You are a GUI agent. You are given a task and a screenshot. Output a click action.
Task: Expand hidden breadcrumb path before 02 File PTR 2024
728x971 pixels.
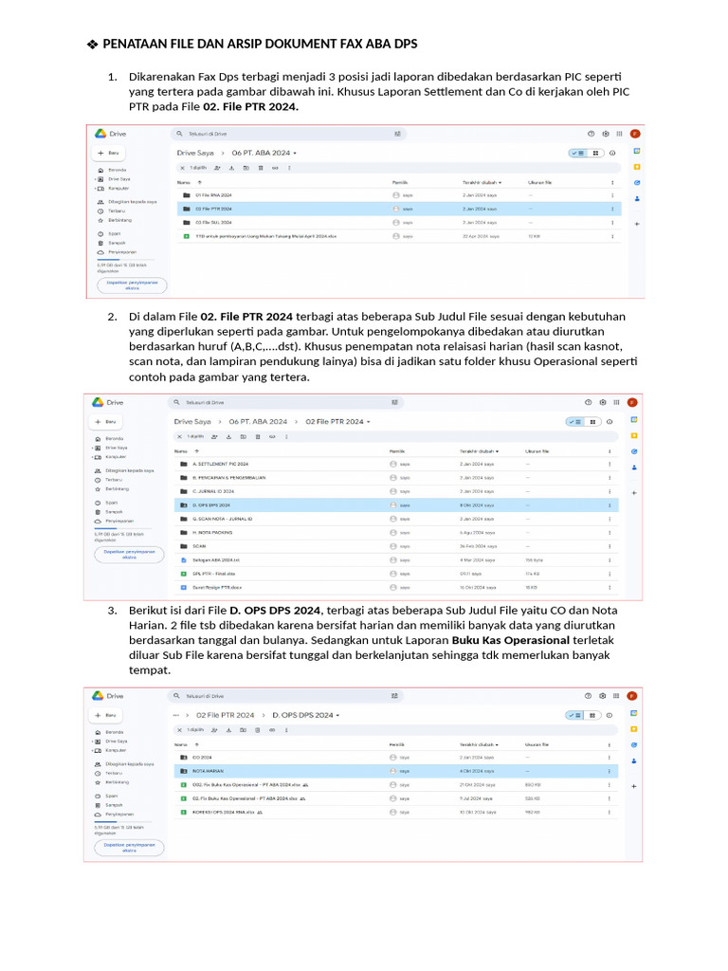tap(176, 715)
